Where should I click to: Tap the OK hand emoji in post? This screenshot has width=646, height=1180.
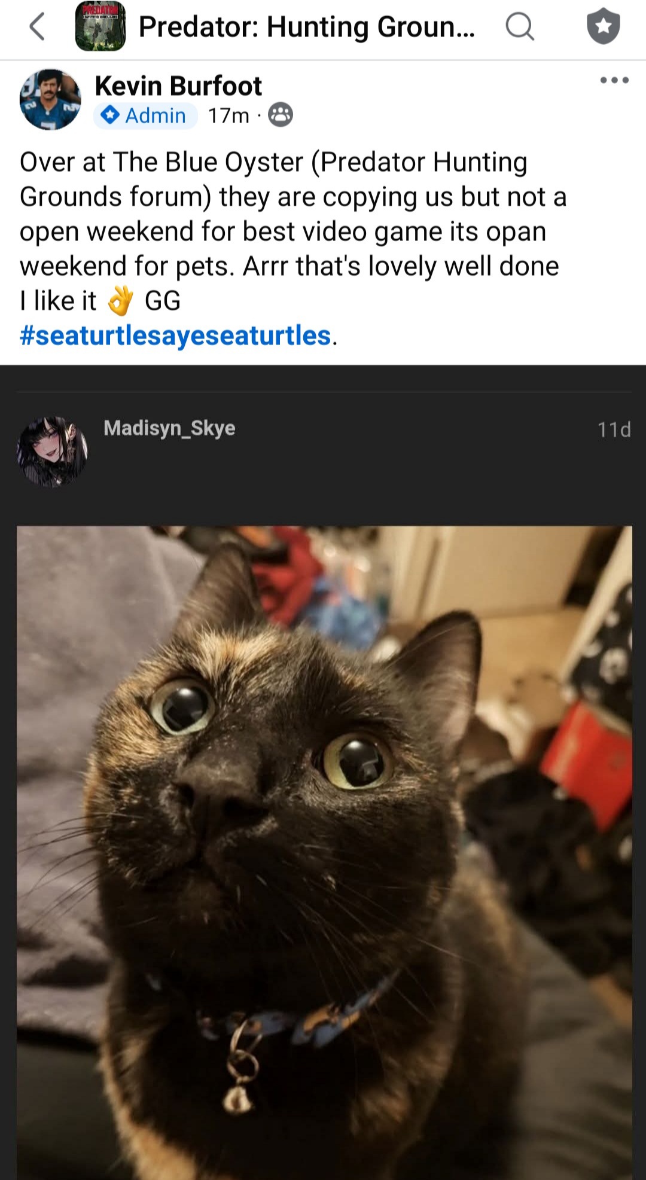tap(120, 300)
